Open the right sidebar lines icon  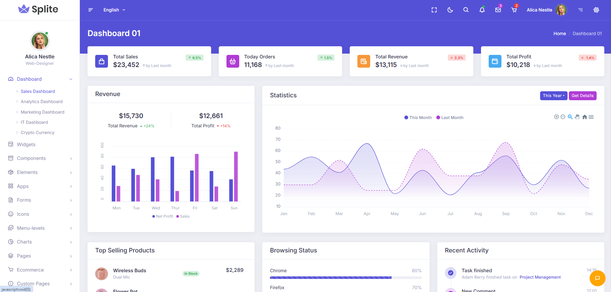click(x=580, y=10)
